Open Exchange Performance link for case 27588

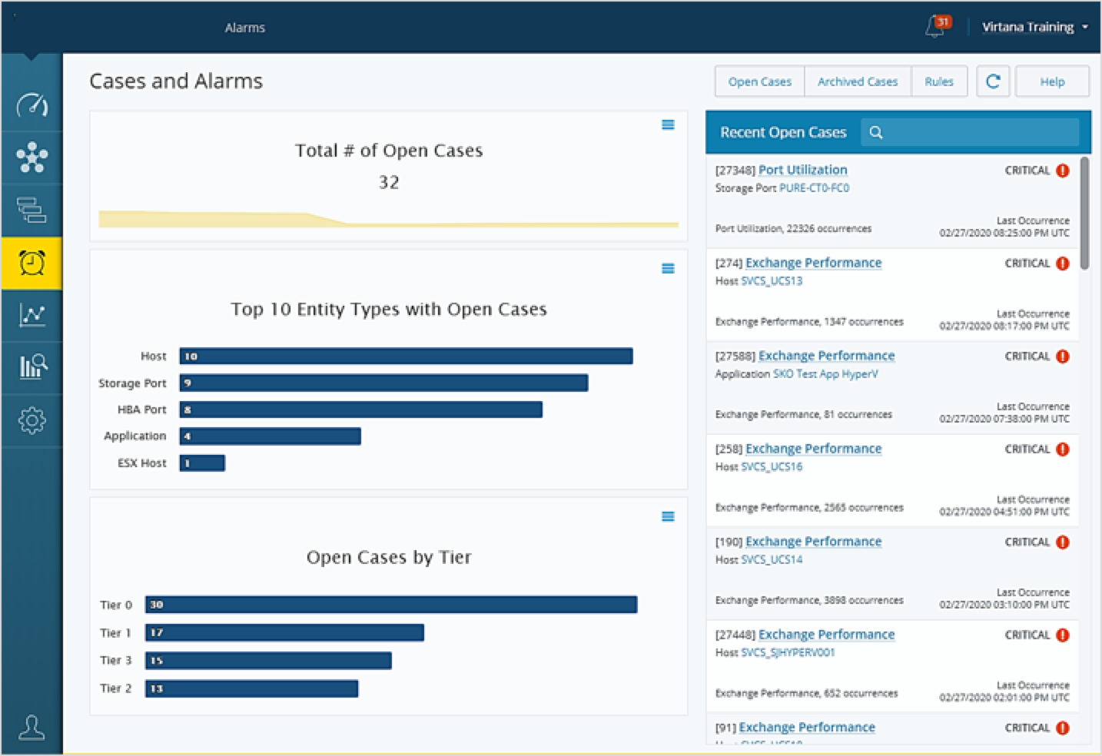point(827,356)
